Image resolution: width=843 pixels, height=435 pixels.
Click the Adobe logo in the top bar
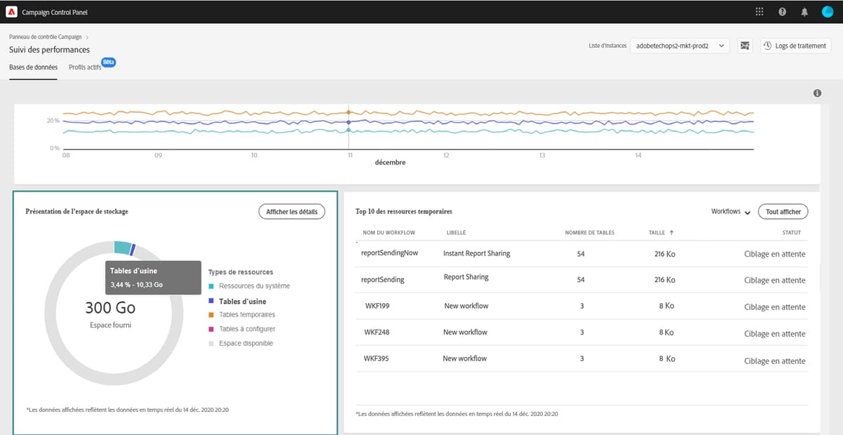tap(11, 11)
